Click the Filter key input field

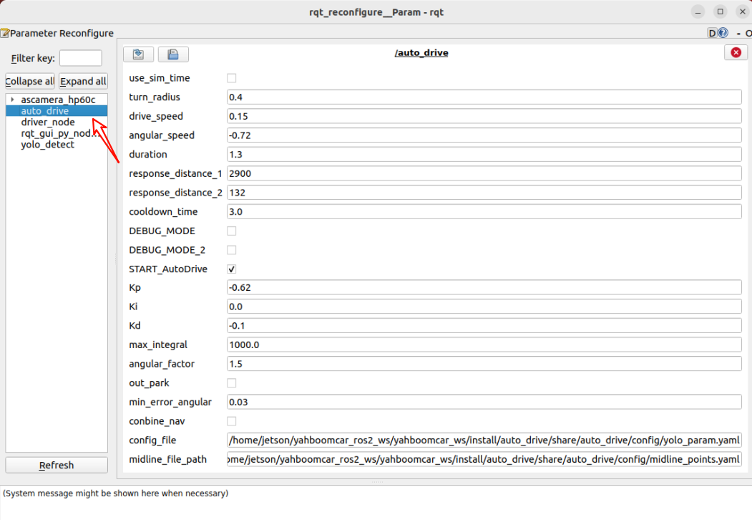point(80,58)
